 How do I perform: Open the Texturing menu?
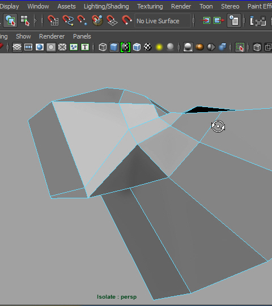coord(150,6)
